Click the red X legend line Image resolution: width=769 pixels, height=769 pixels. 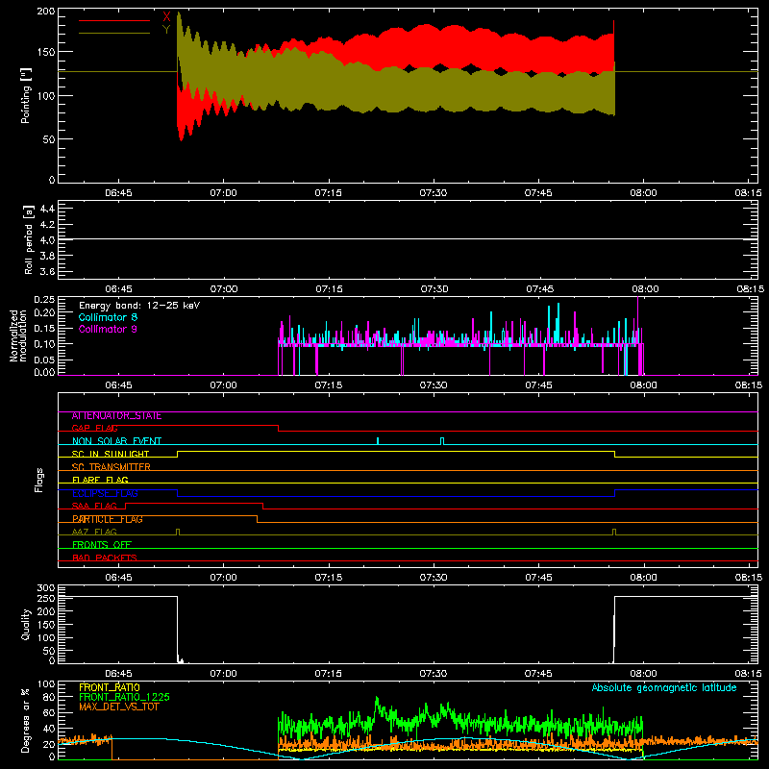tap(114, 20)
